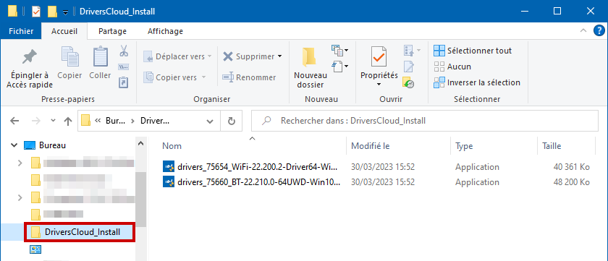Go back with the left arrow

(x=14, y=121)
